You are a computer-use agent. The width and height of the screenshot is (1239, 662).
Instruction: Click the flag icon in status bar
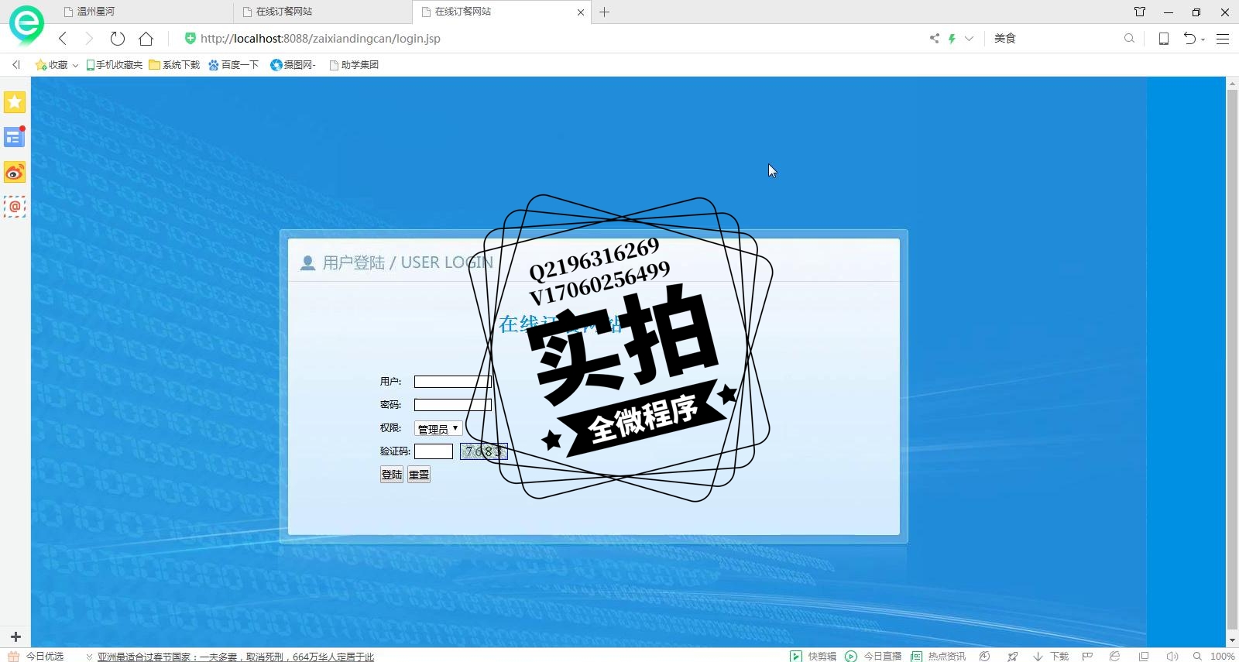(1087, 656)
